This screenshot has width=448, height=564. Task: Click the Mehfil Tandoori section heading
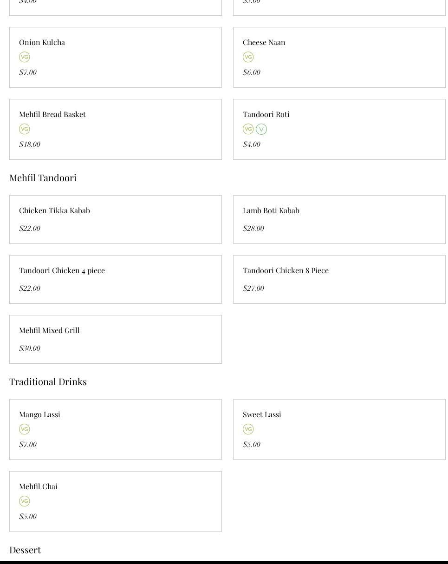pos(43,177)
